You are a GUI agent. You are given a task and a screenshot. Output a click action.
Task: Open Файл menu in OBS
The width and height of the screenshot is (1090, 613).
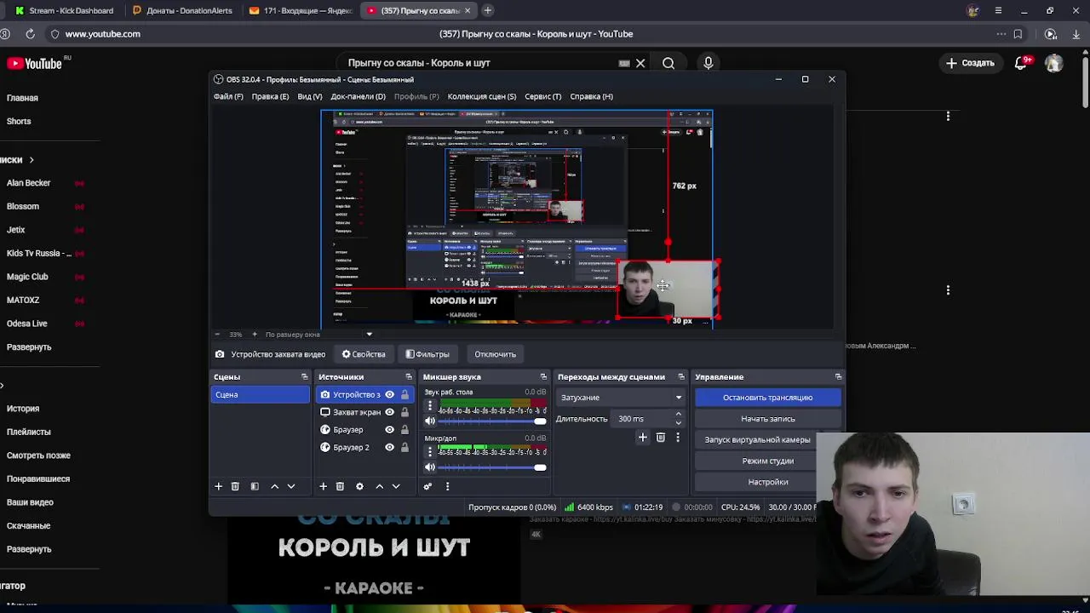point(228,96)
